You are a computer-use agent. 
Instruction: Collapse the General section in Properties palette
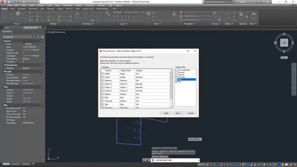41,41
